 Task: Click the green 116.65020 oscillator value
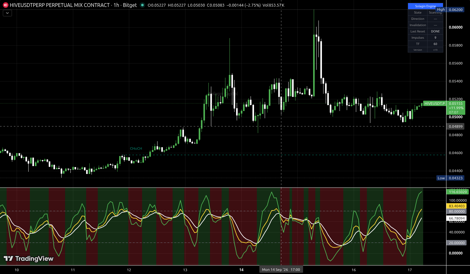click(457, 192)
